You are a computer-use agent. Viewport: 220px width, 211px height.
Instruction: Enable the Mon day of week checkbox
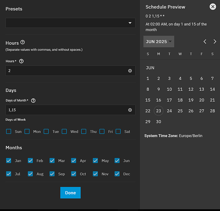click(x=27, y=132)
